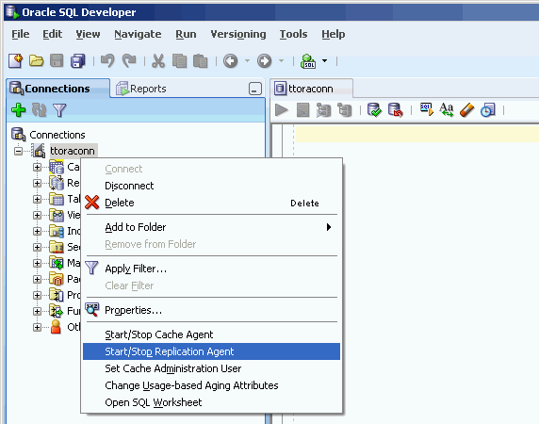Choose Apply Filter from context menu

tap(211, 269)
